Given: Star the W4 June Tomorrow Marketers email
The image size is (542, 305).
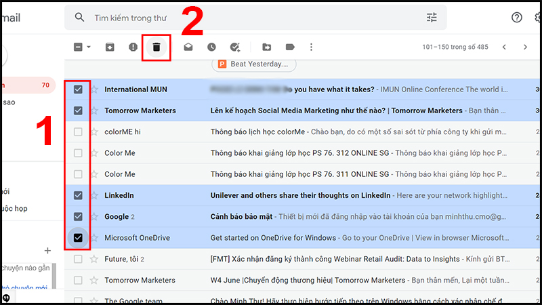Looking at the screenshot, I should (94, 280).
